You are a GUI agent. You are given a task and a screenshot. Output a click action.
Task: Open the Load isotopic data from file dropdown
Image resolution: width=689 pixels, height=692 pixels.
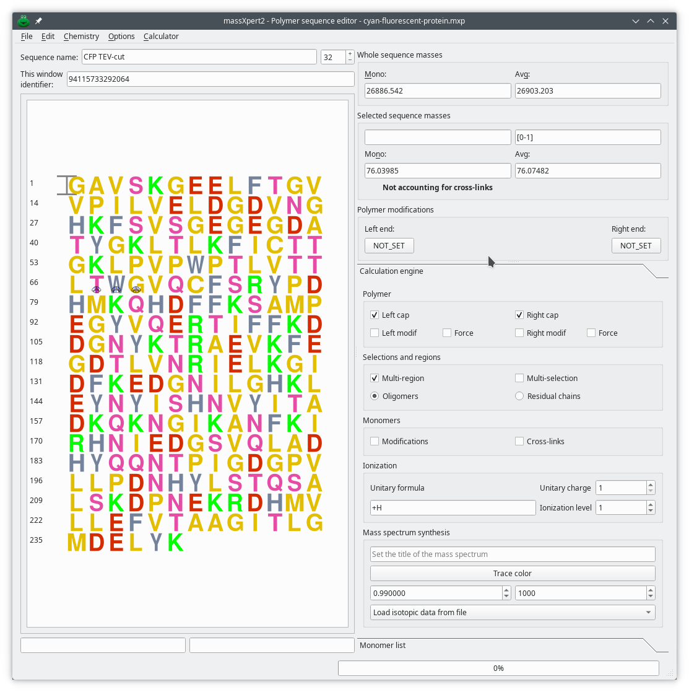(x=513, y=612)
